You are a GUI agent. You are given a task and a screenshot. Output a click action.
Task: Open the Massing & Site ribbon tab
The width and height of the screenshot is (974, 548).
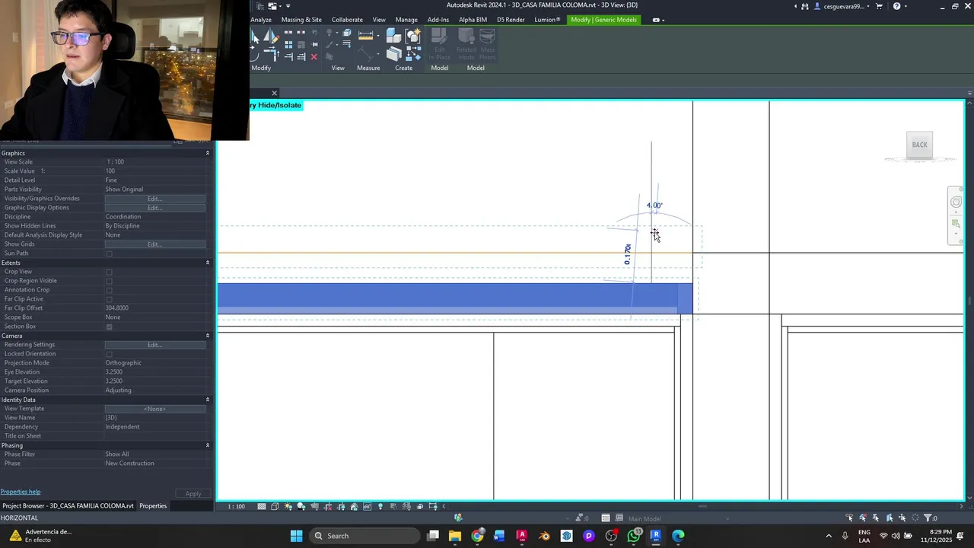(x=301, y=20)
